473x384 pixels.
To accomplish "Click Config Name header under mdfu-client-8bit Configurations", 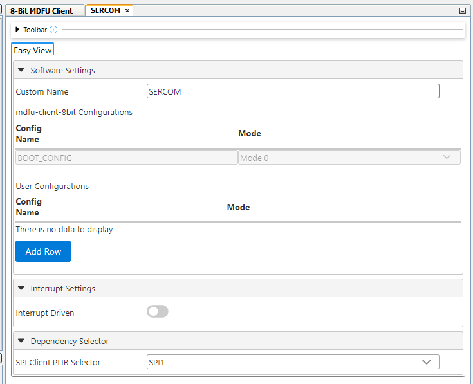I will 28,134.
